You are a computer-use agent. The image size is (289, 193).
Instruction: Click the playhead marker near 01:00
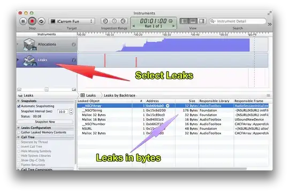254,35
